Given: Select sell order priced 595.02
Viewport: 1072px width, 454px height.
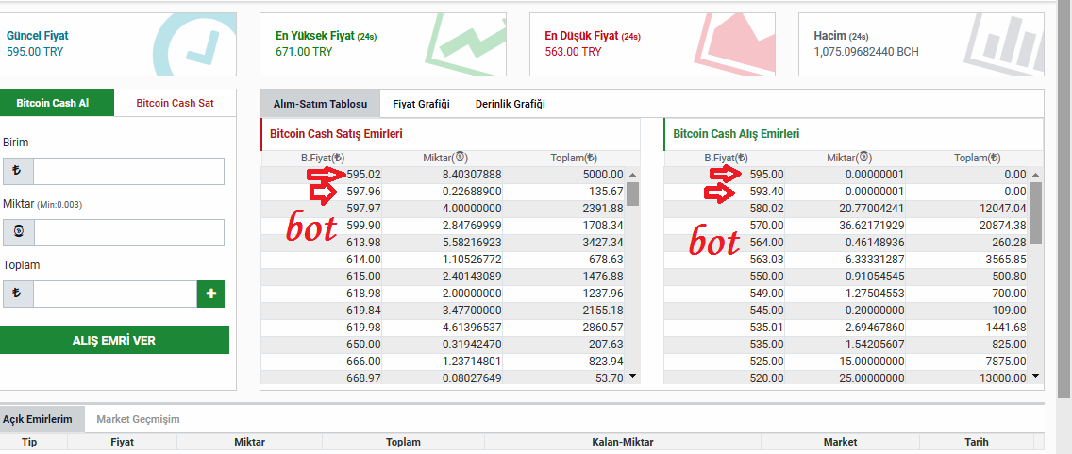Looking at the screenshot, I should pyautogui.click(x=443, y=175).
